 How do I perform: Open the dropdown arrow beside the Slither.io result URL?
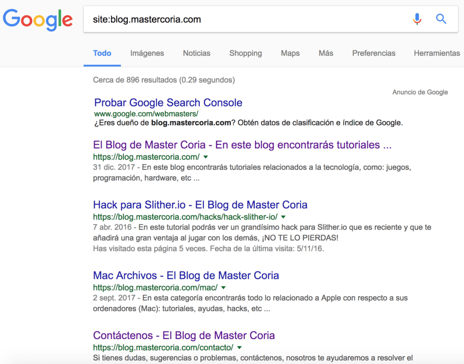[x=283, y=217]
